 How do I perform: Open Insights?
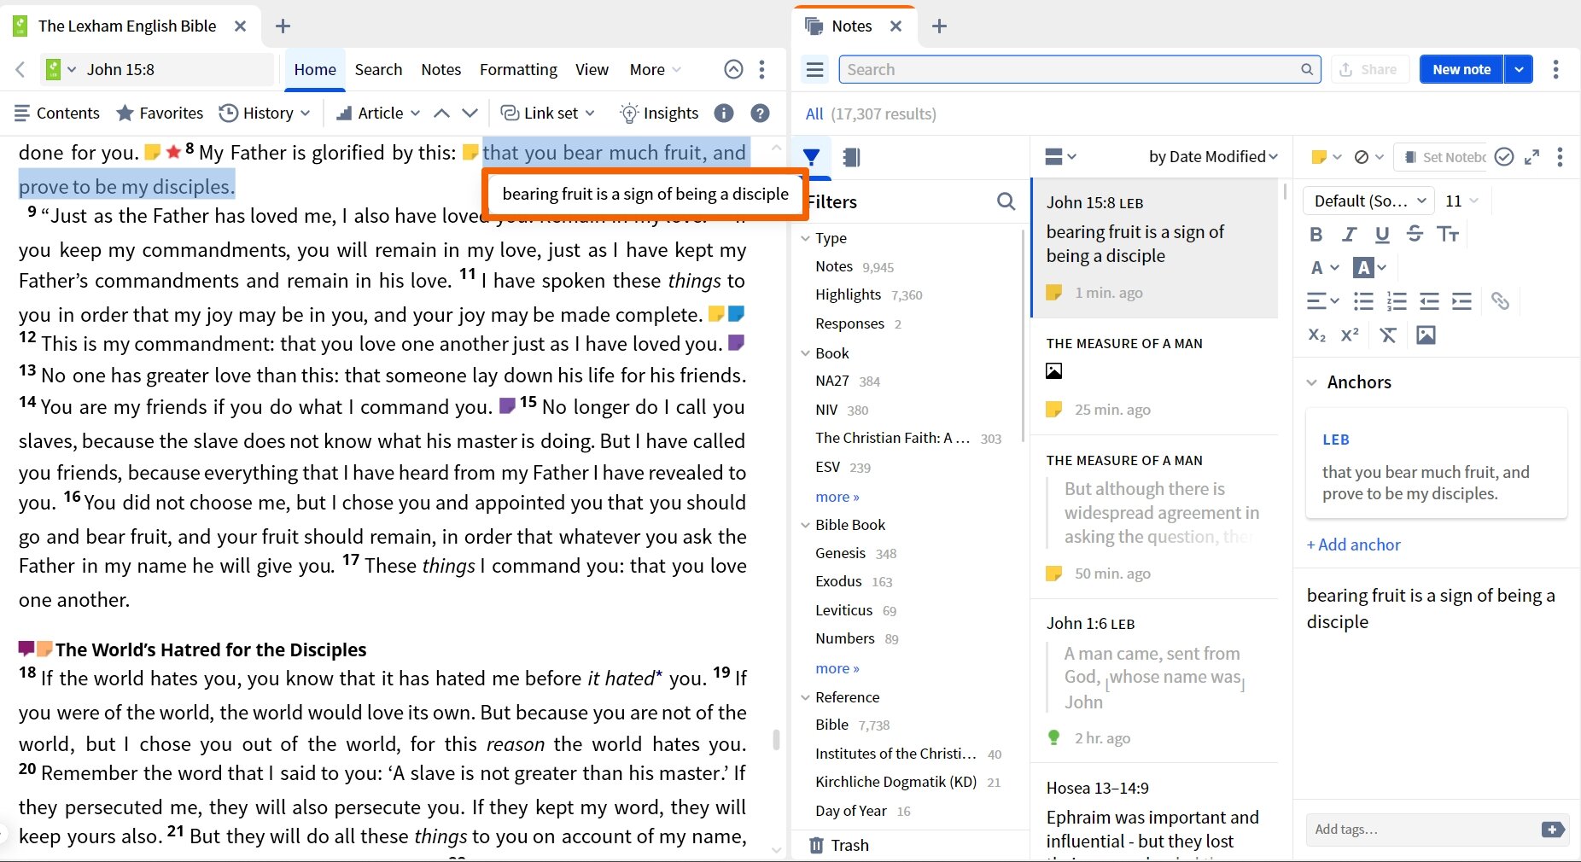[x=659, y=113]
